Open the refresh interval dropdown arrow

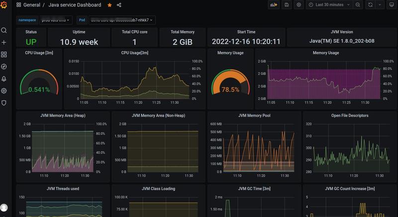380,5
